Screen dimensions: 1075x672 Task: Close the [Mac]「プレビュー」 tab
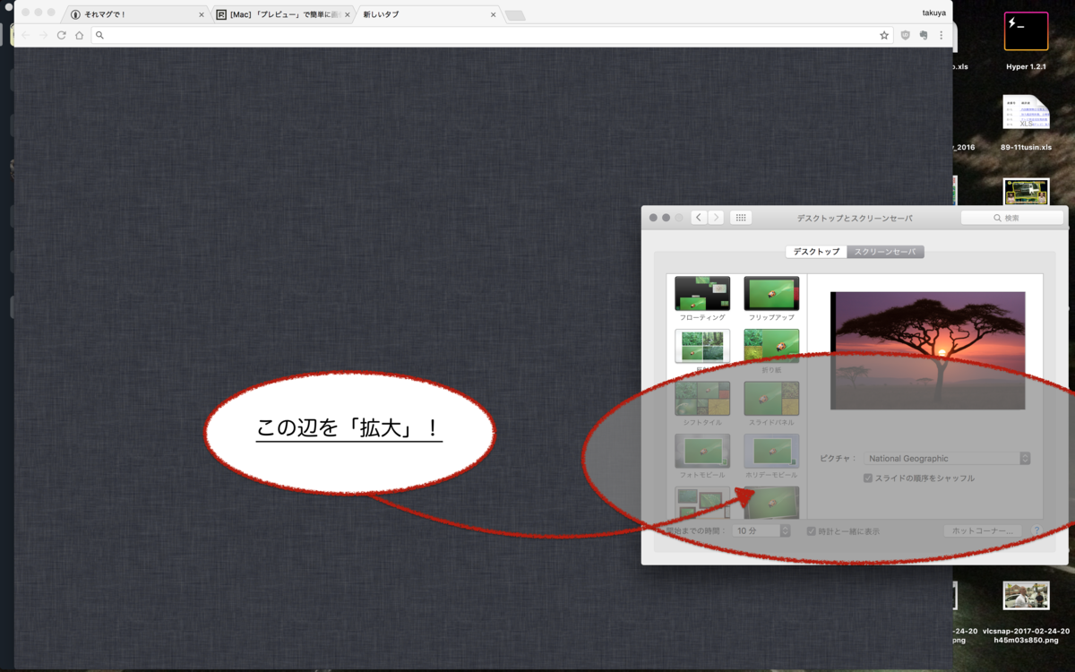pos(348,14)
